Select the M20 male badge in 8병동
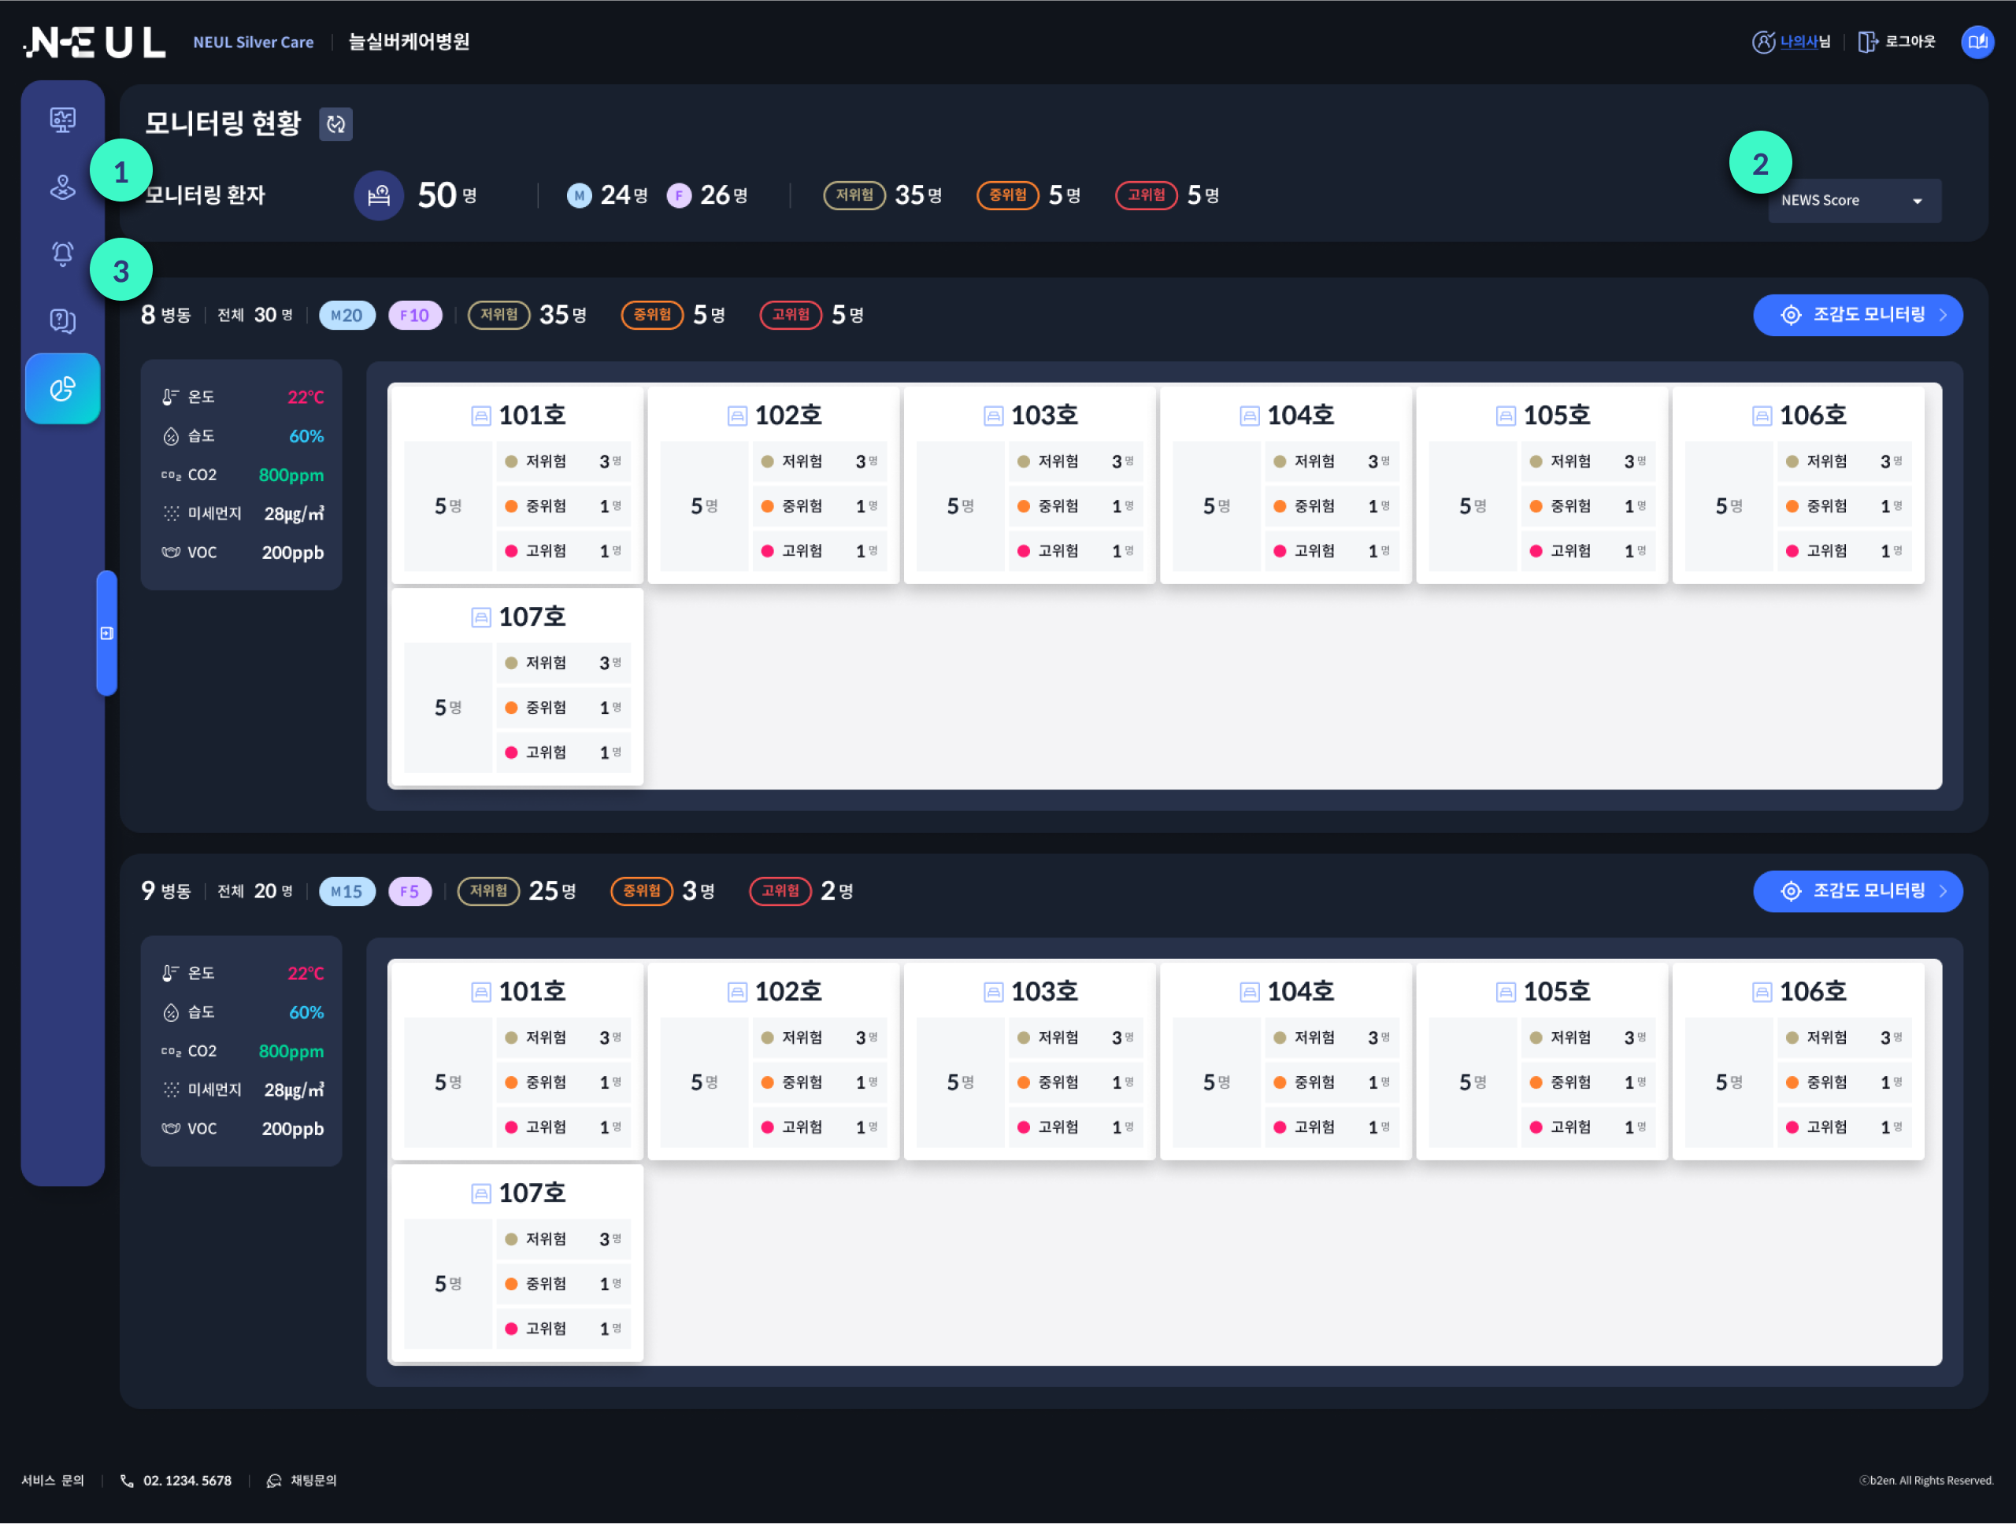The image size is (2016, 1524). 346,315
